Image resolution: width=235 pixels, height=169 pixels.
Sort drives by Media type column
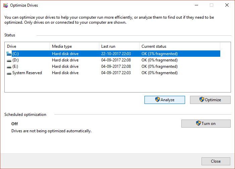[x=74, y=46]
